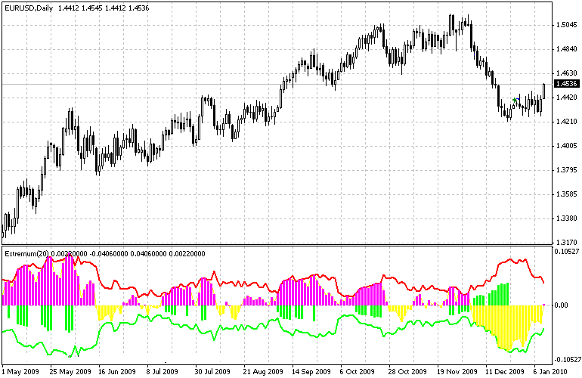Select the 1 May 2009 date label
Image resolution: width=582 pixels, height=378 pixels.
point(20,371)
